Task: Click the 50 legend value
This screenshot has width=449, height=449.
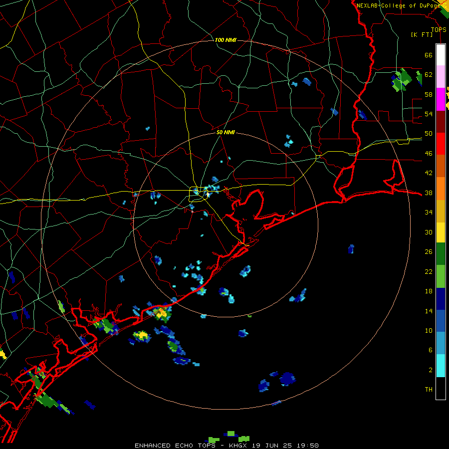Action: [429, 134]
